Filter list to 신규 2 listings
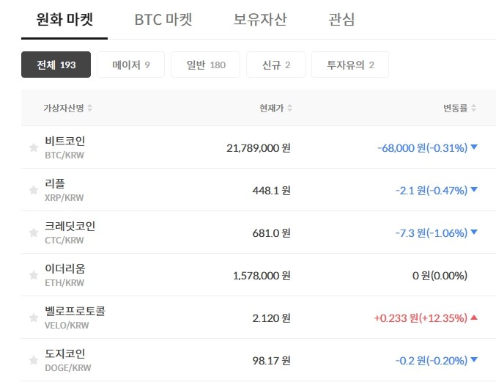 point(276,65)
